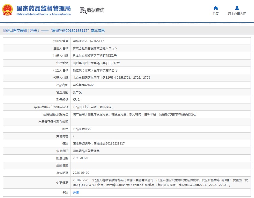Select agent address 北京市朝阳区东四环中路82号 value
254x198 pixels.
point(111,78)
